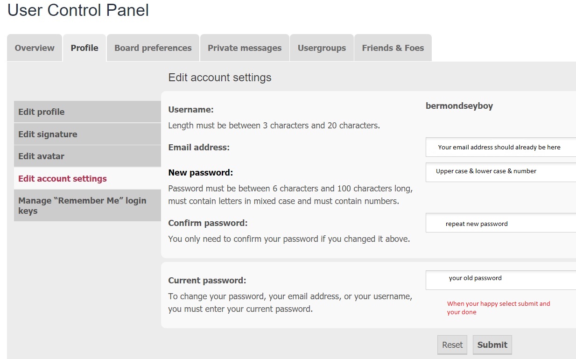This screenshot has width=576, height=359.
Task: Click the Current password input field
Action: 500,280
